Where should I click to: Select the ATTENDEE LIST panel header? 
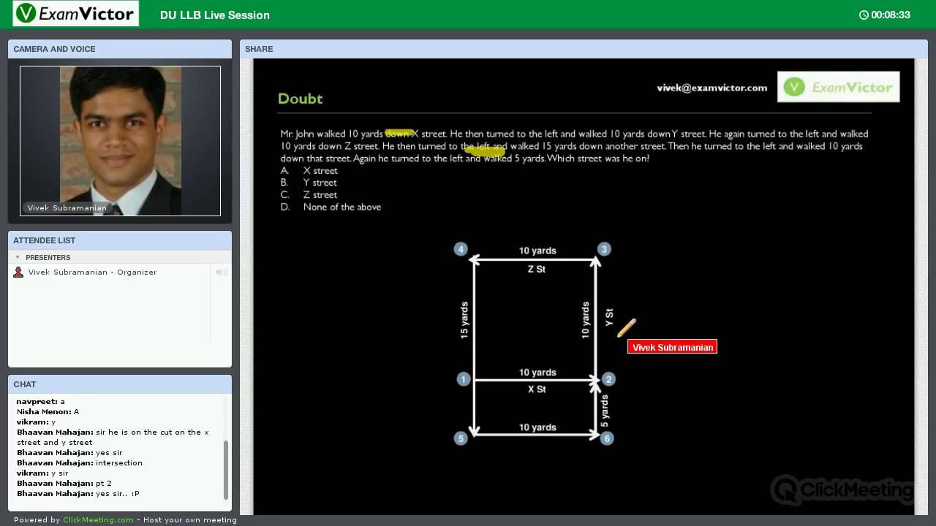[x=120, y=240]
